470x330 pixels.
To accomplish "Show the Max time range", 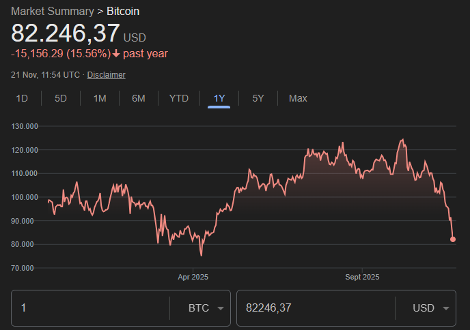I will pos(298,98).
